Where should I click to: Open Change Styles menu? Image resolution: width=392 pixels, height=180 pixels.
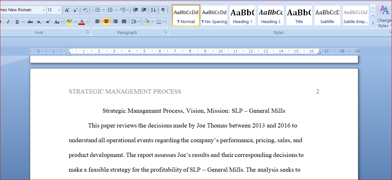pyautogui.click(x=385, y=16)
